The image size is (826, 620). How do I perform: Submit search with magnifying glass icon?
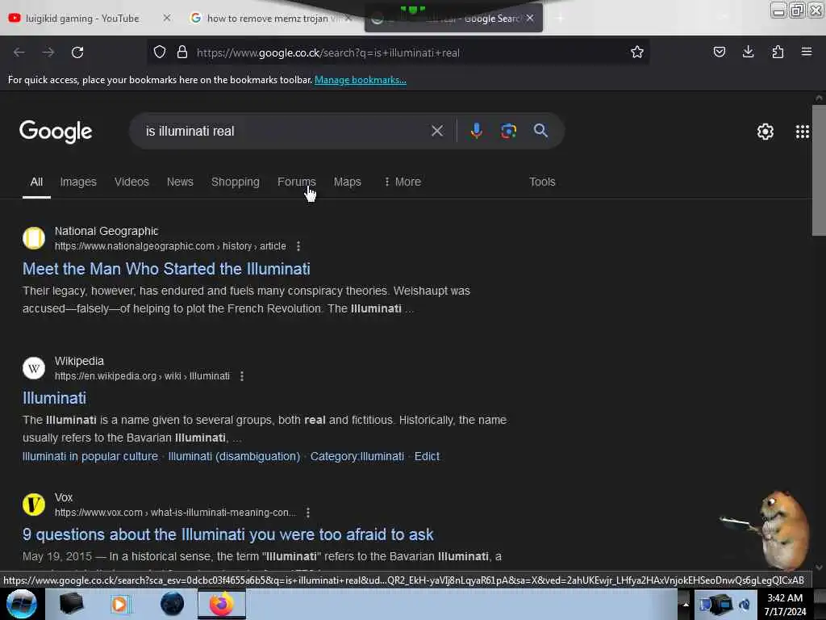pyautogui.click(x=540, y=131)
